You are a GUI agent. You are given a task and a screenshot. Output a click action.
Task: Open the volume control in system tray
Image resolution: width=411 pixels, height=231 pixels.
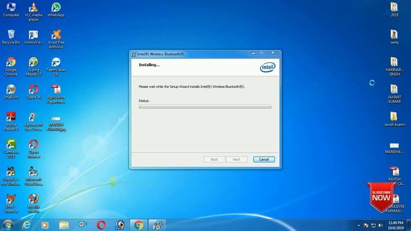[x=381, y=225]
